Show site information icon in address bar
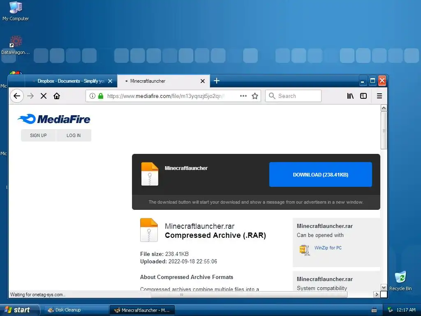This screenshot has width=421, height=316. (93, 96)
